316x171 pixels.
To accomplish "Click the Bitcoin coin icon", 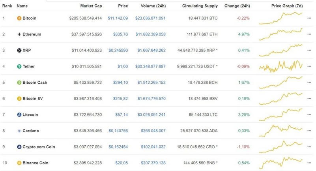I will pyautogui.click(x=19, y=18).
